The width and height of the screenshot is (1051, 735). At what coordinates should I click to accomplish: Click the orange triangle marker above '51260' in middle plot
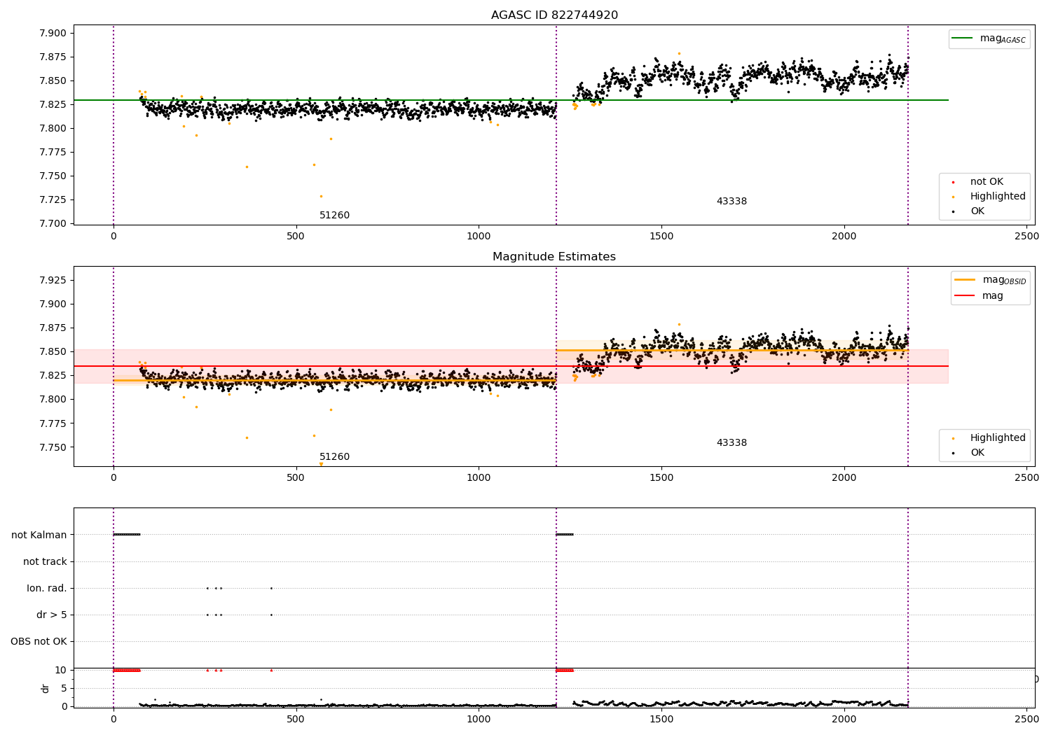(321, 463)
